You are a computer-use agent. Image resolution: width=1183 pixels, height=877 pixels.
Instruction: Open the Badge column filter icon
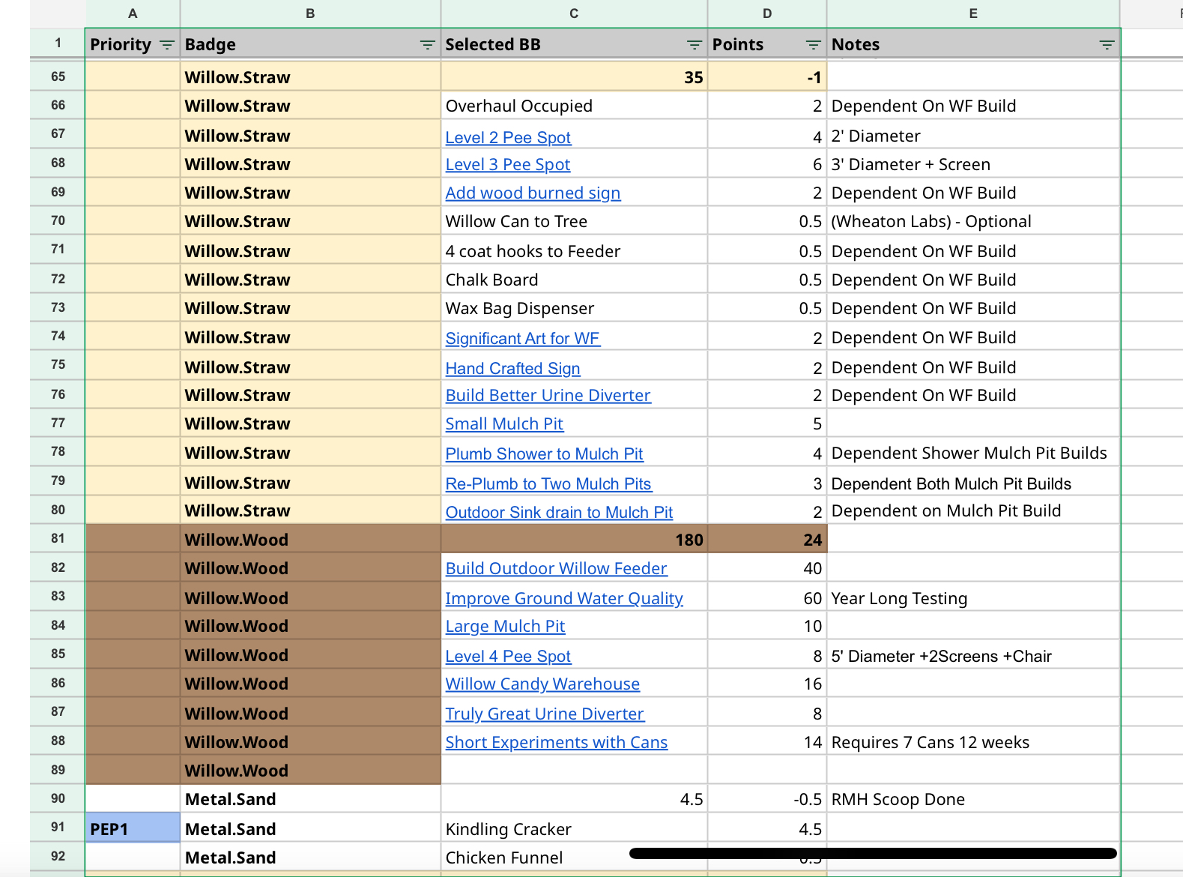click(x=427, y=45)
